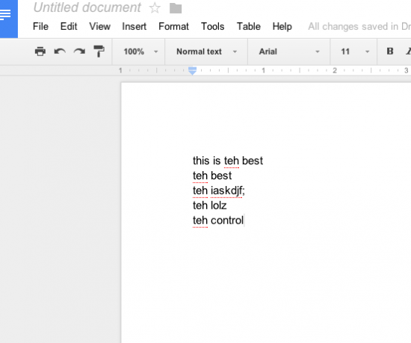Screen dimensions: 411x343
Task: Open the Table menu
Action: pyautogui.click(x=249, y=26)
